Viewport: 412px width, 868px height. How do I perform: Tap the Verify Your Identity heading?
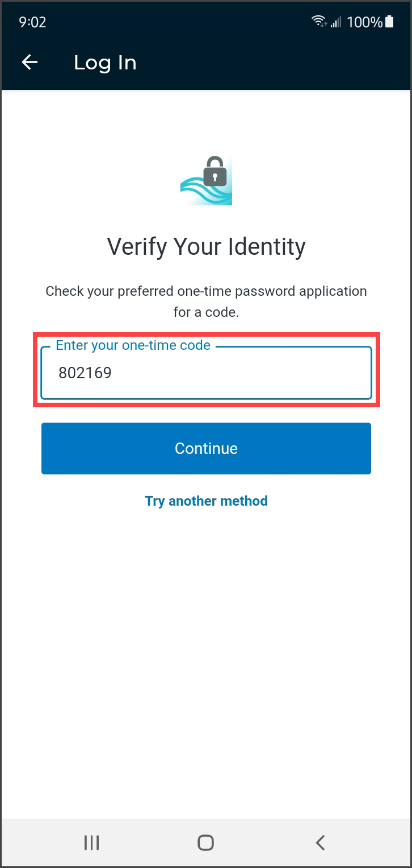point(206,247)
